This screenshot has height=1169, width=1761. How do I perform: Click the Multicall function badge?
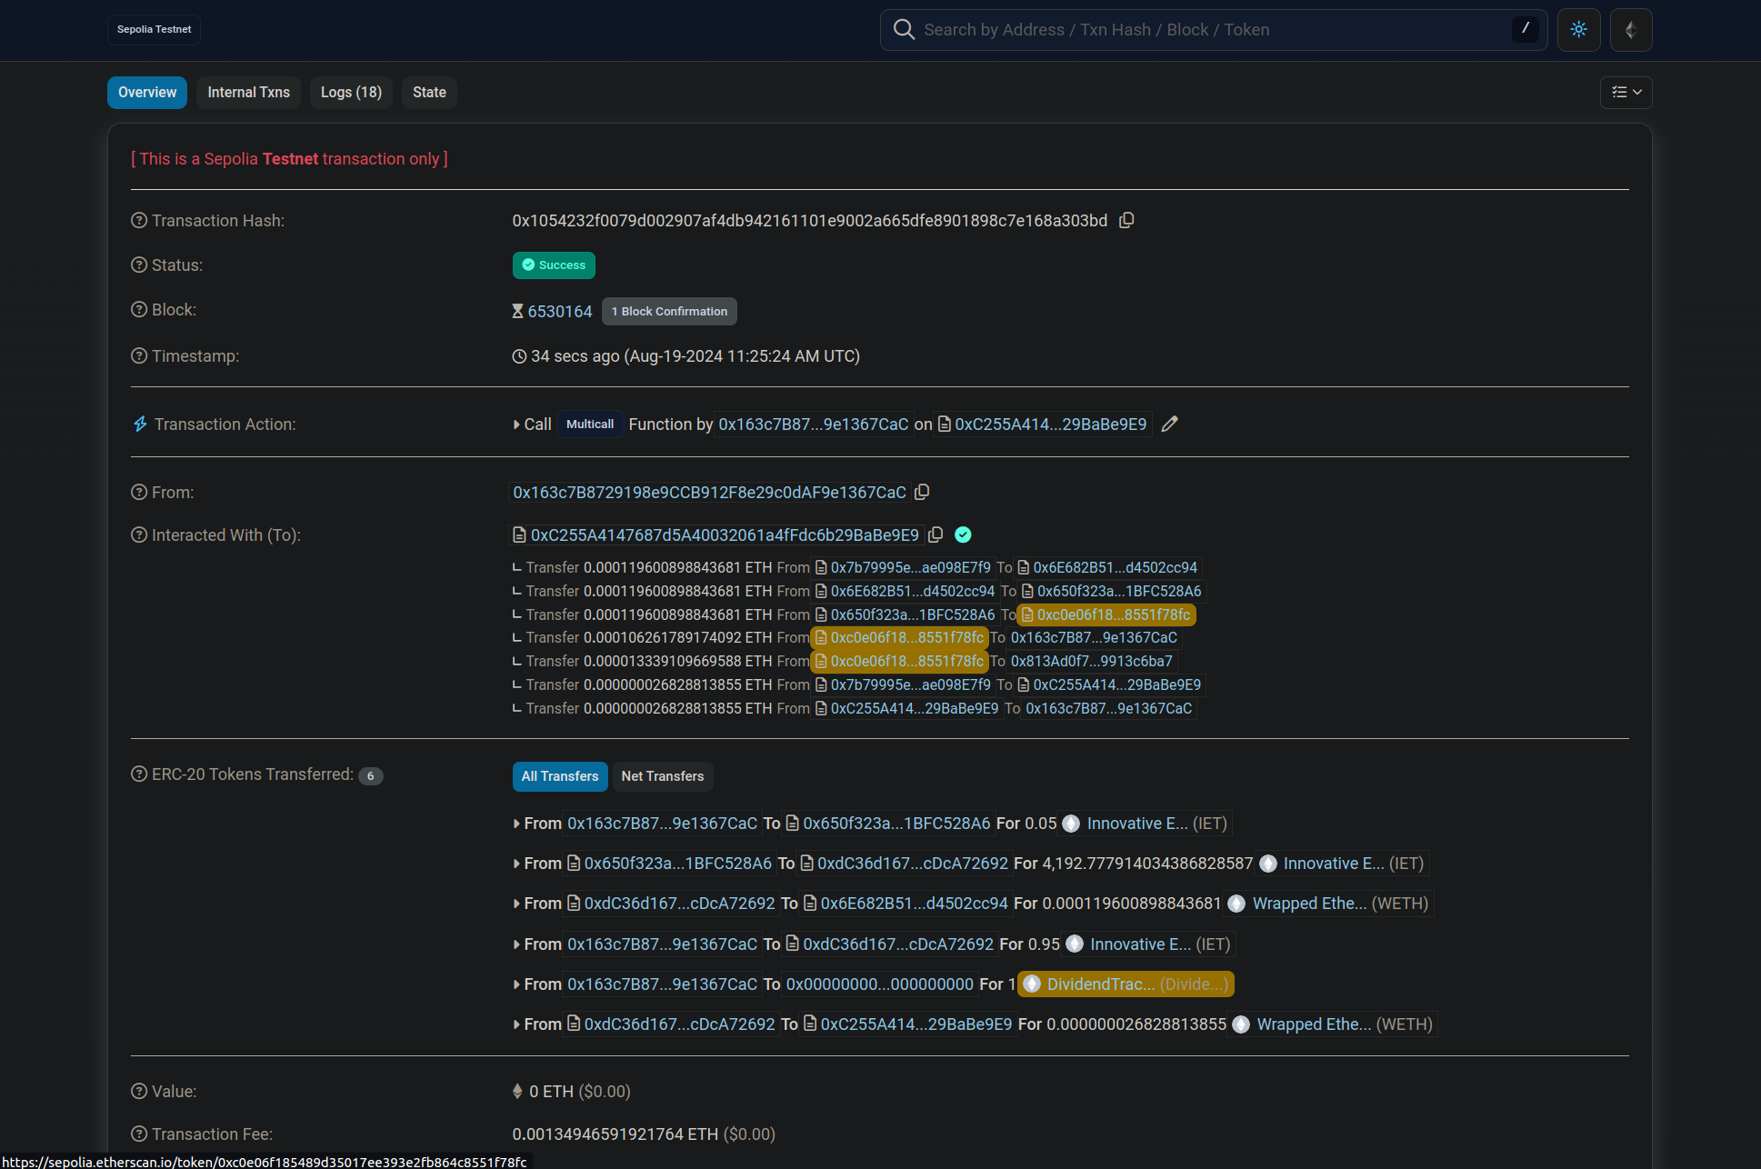[x=590, y=424]
